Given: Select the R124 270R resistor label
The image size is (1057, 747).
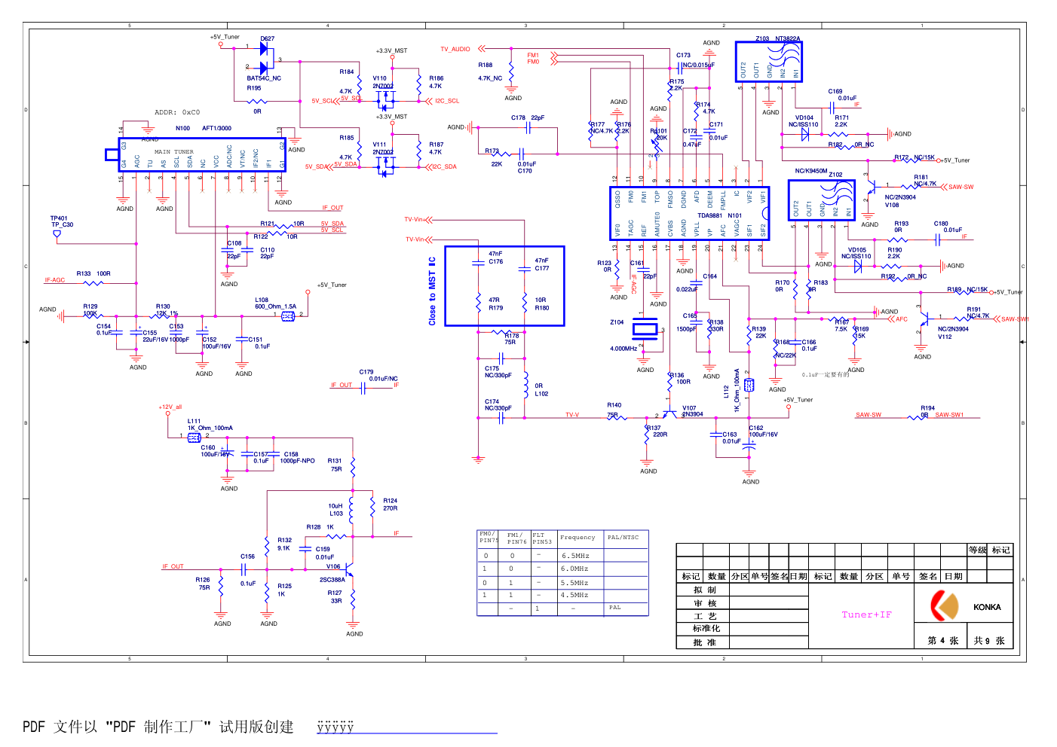Looking at the screenshot, I should [391, 505].
